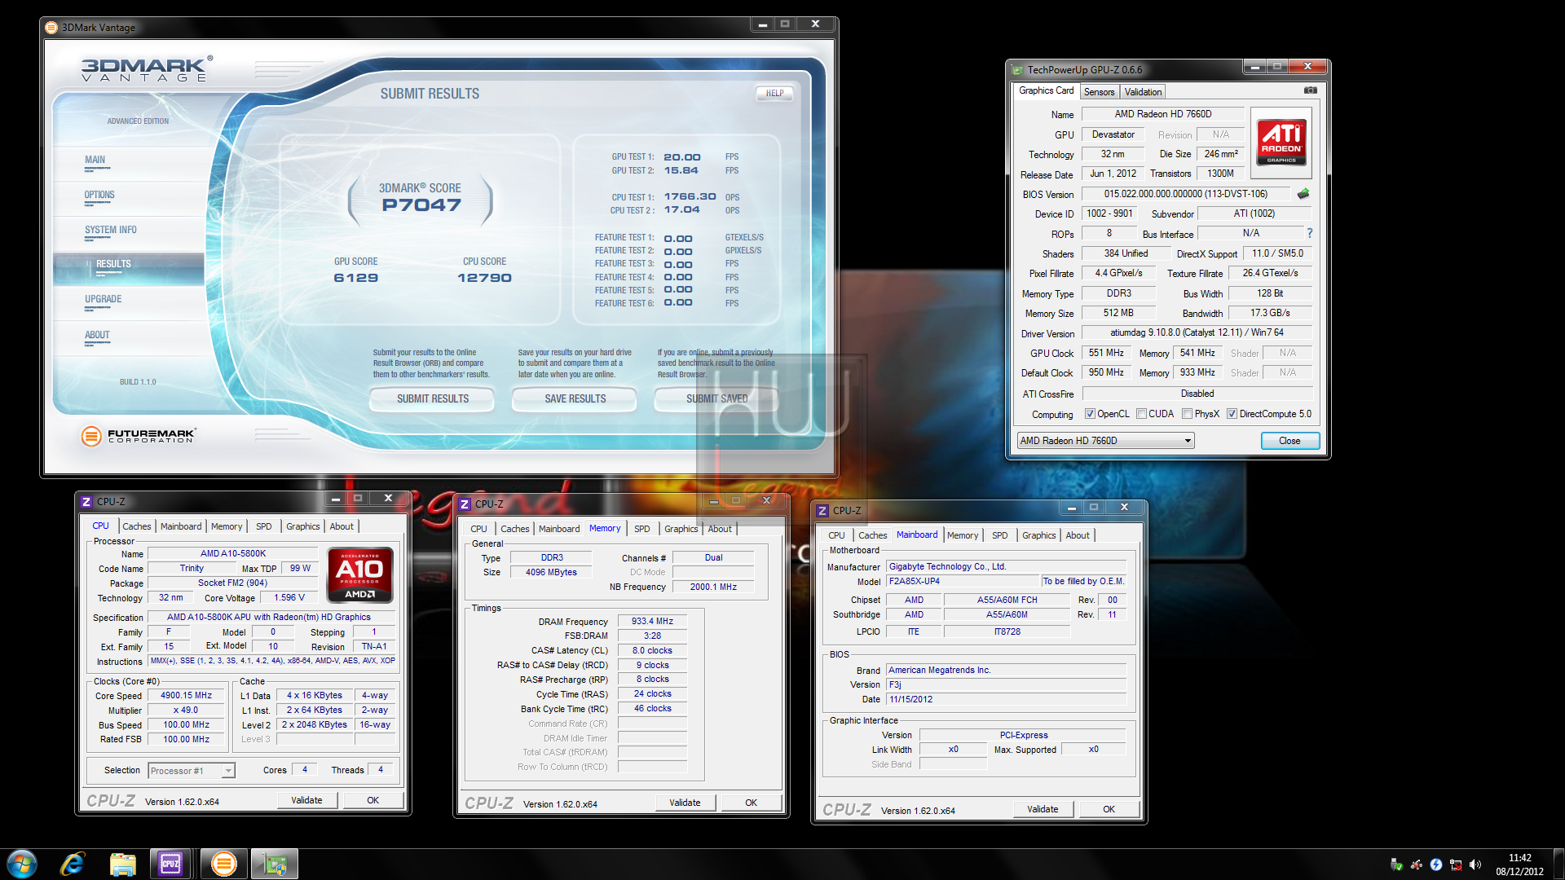
Task: Click Validate in CPU-Z processor window
Action: tap(306, 800)
